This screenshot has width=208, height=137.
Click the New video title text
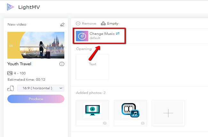pos(17,25)
